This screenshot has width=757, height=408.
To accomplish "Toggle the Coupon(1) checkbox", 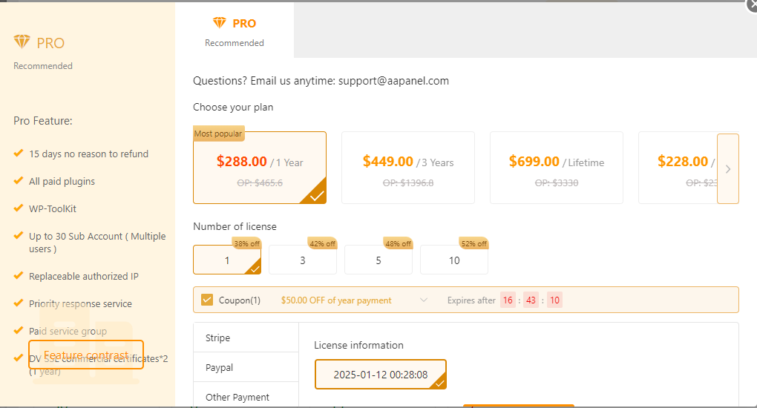I will [207, 300].
